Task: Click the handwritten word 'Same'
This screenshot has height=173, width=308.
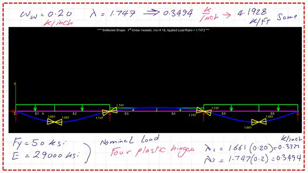Action: tap(287, 17)
